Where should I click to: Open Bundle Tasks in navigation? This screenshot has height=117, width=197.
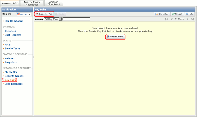[12, 48]
